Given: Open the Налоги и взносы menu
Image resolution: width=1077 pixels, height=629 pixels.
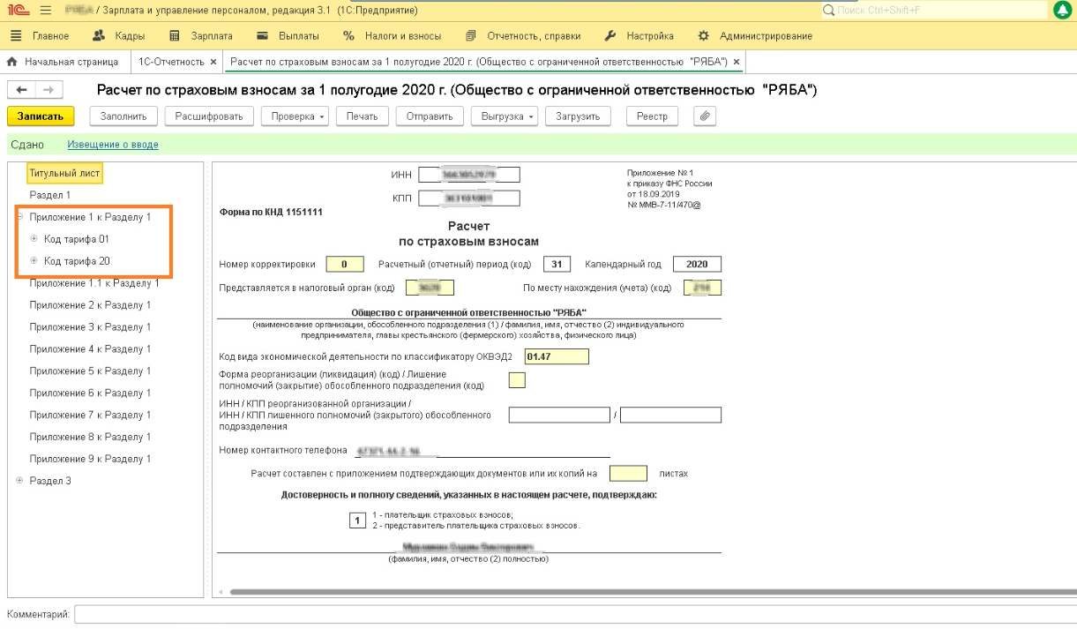Looking at the screenshot, I should (393, 36).
